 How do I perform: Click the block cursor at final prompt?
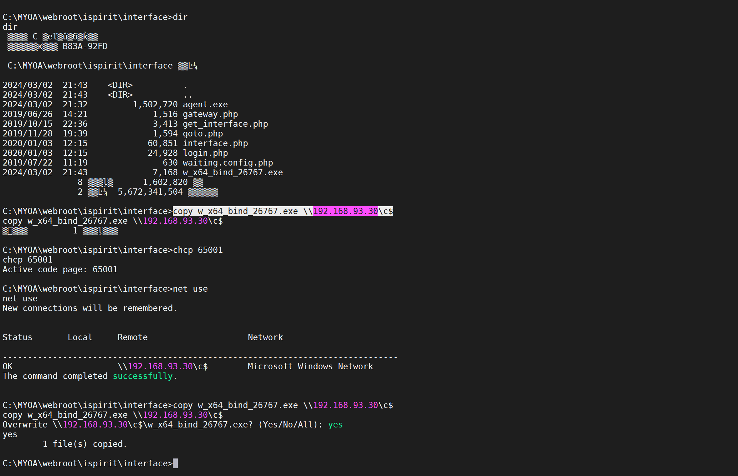(175, 463)
